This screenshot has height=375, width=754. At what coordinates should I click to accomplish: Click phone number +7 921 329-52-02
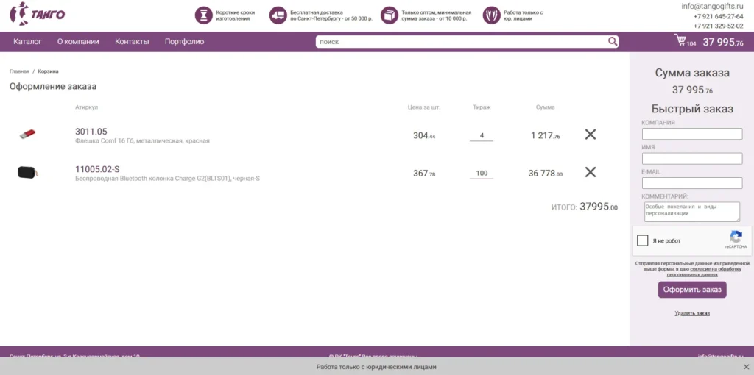[719, 26]
